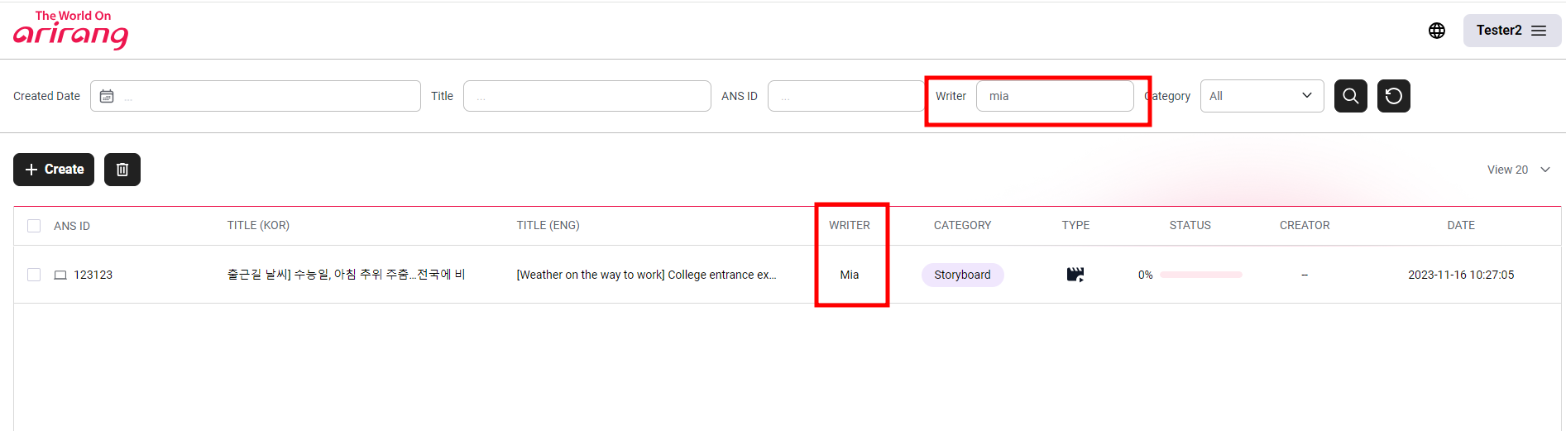Click the trash delete icon
1566x431 pixels.
[122, 170]
